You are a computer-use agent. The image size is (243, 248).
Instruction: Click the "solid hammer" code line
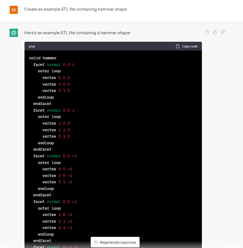[x=43, y=58]
